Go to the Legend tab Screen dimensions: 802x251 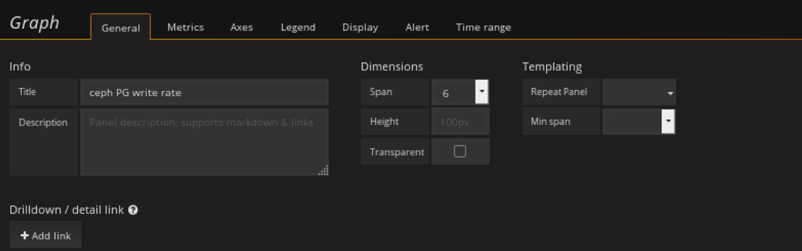pyautogui.click(x=298, y=27)
